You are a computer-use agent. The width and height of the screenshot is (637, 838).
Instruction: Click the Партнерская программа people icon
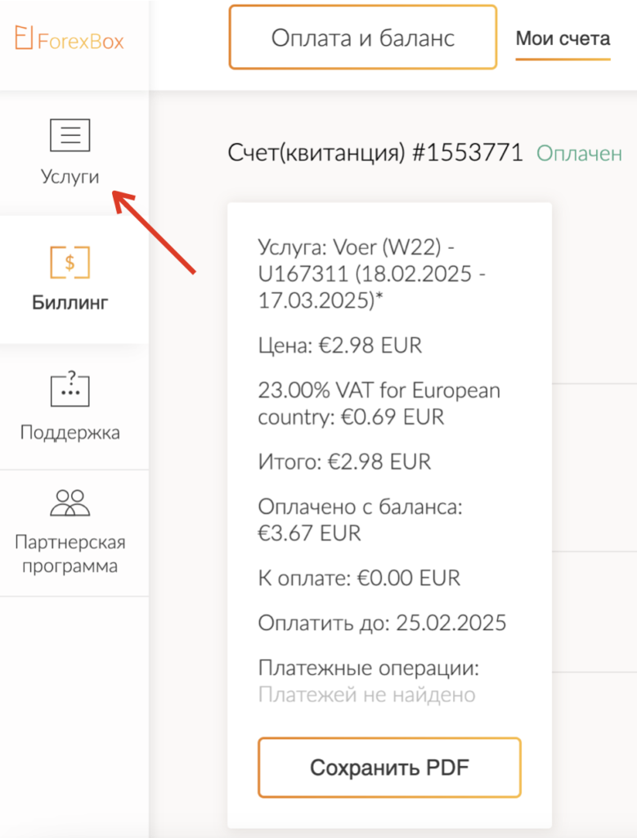[x=70, y=502]
